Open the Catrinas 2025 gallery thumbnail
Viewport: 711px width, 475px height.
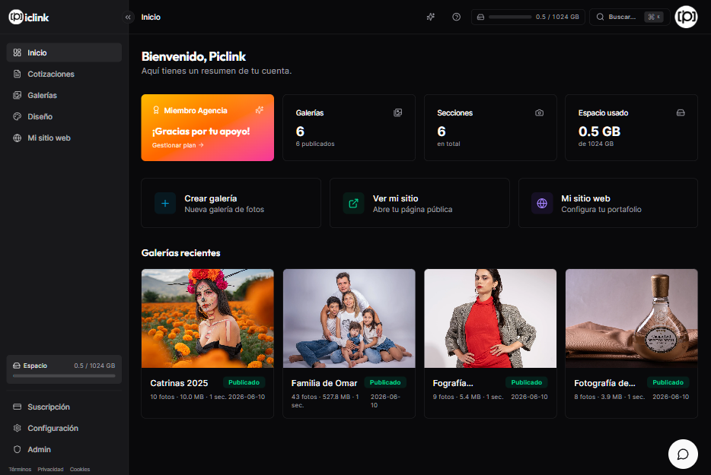(208, 318)
